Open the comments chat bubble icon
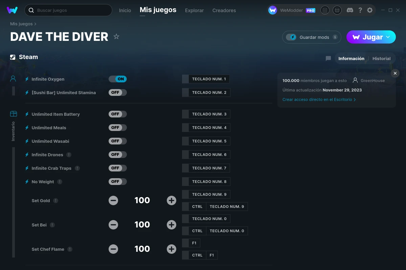Screen dimensions: 406x270 click(328, 58)
